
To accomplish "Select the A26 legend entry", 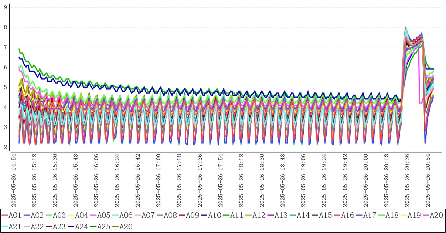I will click(125, 227).
